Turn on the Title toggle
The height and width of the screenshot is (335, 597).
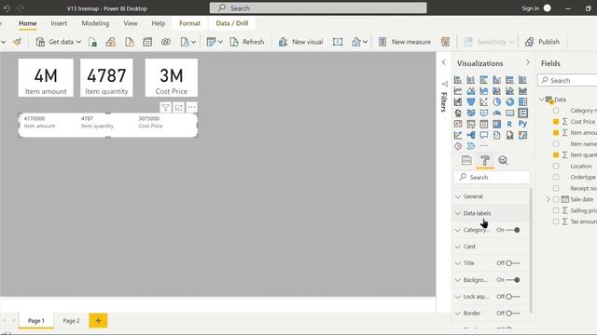pos(512,263)
